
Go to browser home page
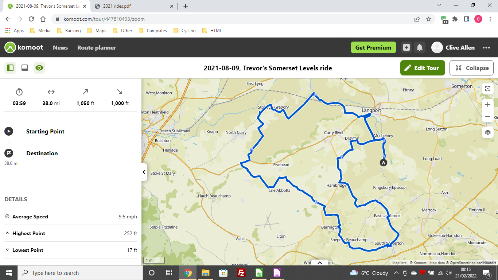click(43, 19)
